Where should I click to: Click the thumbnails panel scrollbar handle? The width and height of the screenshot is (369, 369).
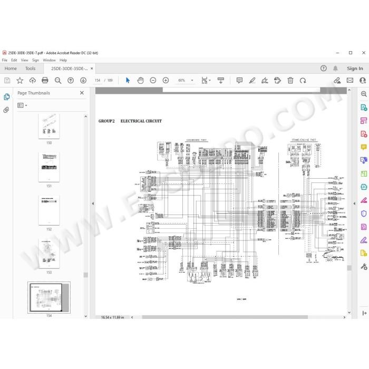[85, 275]
